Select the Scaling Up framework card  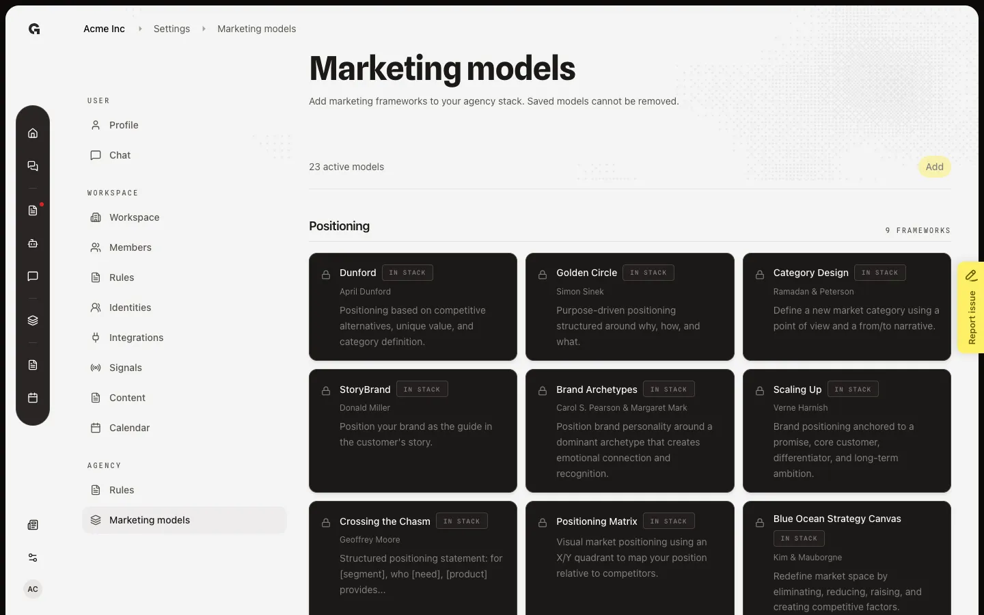(x=847, y=430)
